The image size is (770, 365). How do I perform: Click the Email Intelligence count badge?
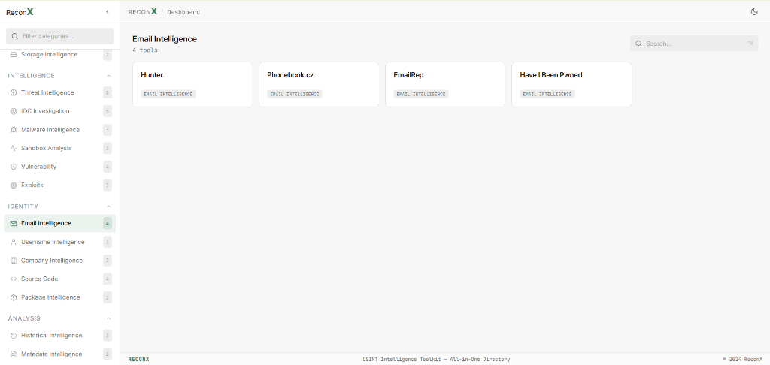(108, 223)
